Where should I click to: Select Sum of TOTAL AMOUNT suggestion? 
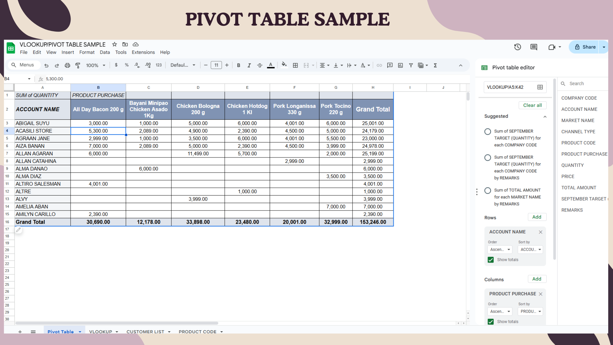488,191
